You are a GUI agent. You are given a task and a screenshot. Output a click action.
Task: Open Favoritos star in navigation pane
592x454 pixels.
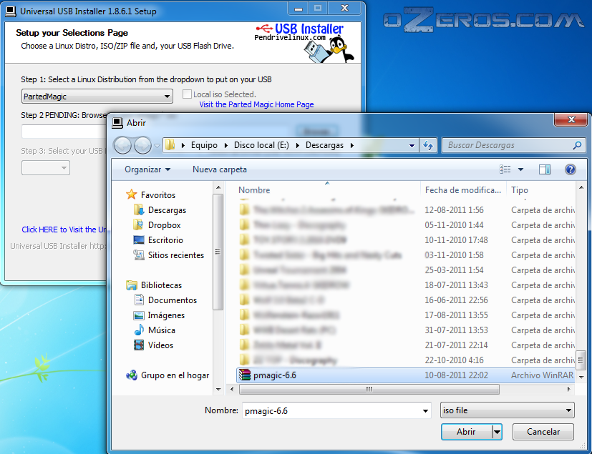tap(132, 194)
